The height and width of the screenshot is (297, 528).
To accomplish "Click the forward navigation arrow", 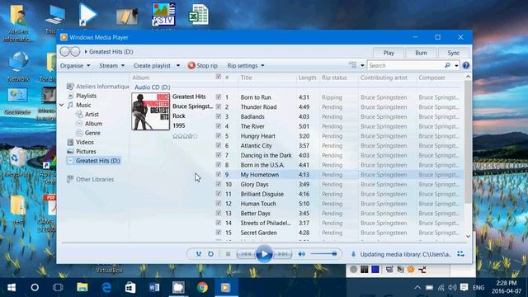I will (x=75, y=51).
